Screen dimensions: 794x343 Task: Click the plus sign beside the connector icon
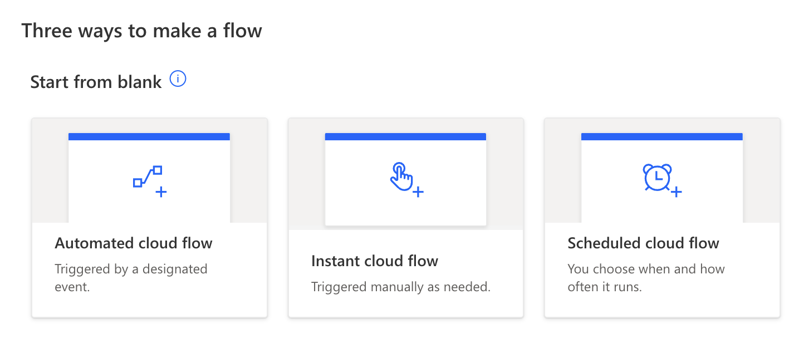(161, 192)
